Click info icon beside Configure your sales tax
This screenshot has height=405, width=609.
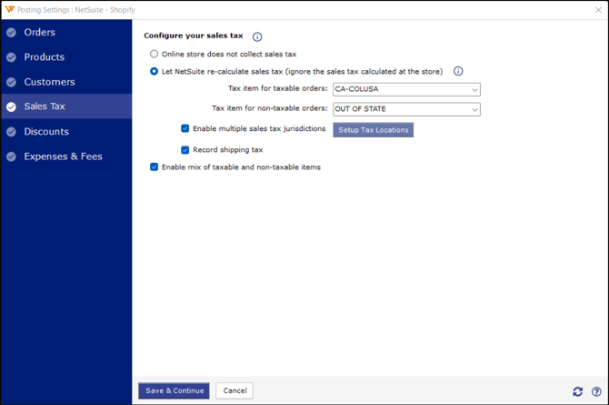(x=257, y=37)
